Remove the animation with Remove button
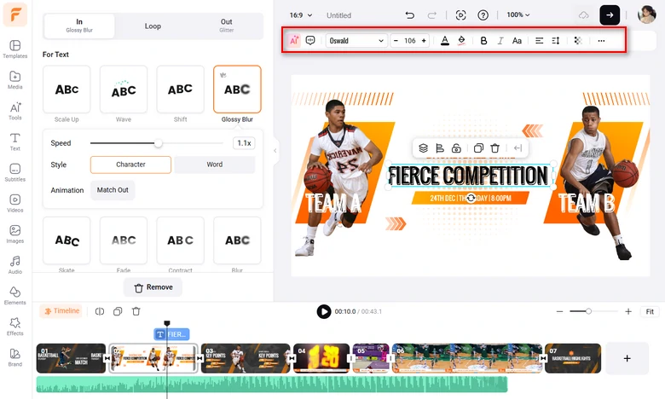 point(153,287)
